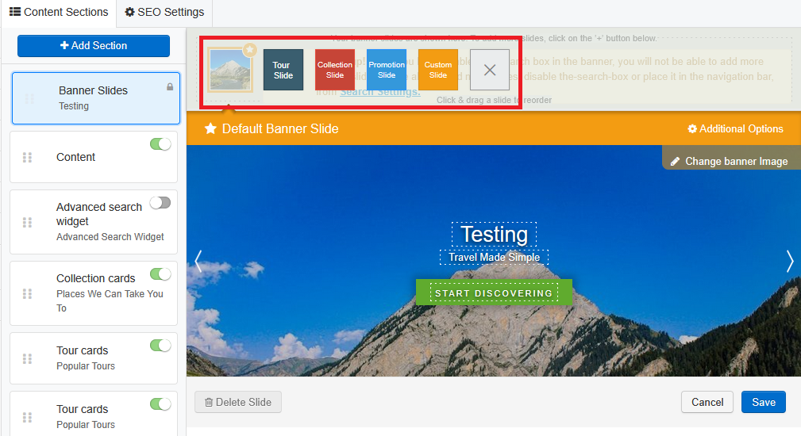This screenshot has width=801, height=436.
Task: Click Change banner Image button
Action: coord(730,161)
